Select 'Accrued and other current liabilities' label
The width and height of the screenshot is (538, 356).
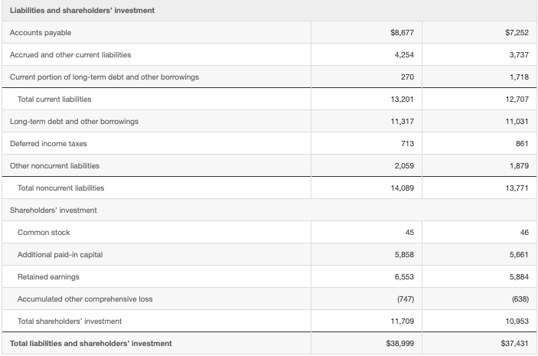(70, 55)
